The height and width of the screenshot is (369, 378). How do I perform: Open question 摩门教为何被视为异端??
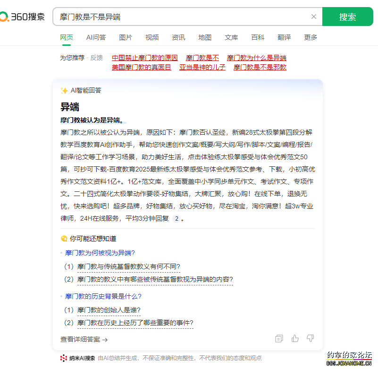100,253
